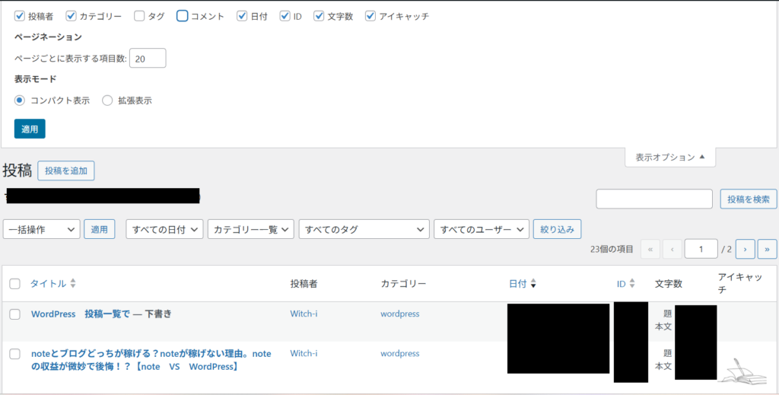Uncheck the 文字数 column checkbox
The width and height of the screenshot is (779, 395).
pyautogui.click(x=319, y=17)
